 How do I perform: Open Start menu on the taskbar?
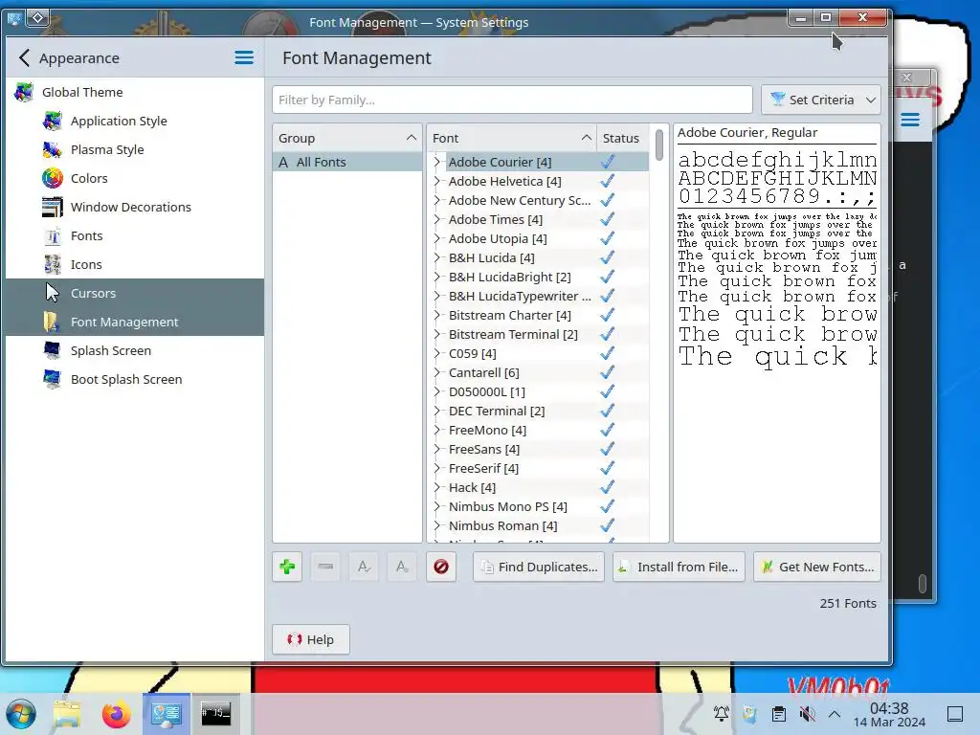tap(21, 714)
